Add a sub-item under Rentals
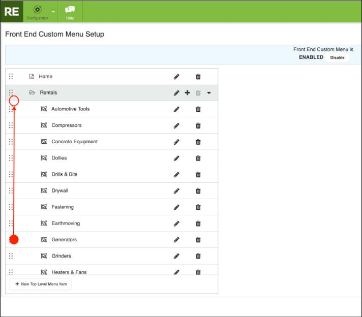The height and width of the screenshot is (317, 362). coord(187,93)
